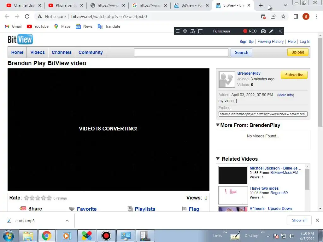This screenshot has width=323, height=242.
Task: Click the profile avatar B icon
Action: tap(306, 16)
